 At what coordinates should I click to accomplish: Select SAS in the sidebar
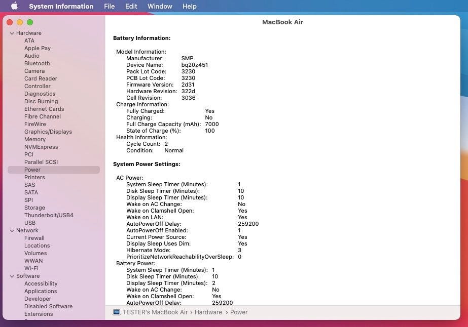[x=29, y=185]
